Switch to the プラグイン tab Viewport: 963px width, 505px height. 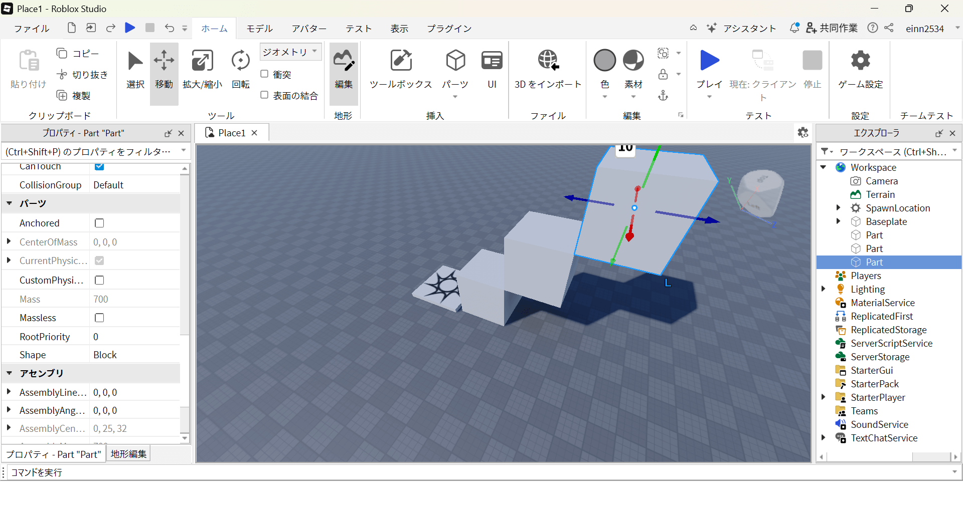click(x=449, y=29)
